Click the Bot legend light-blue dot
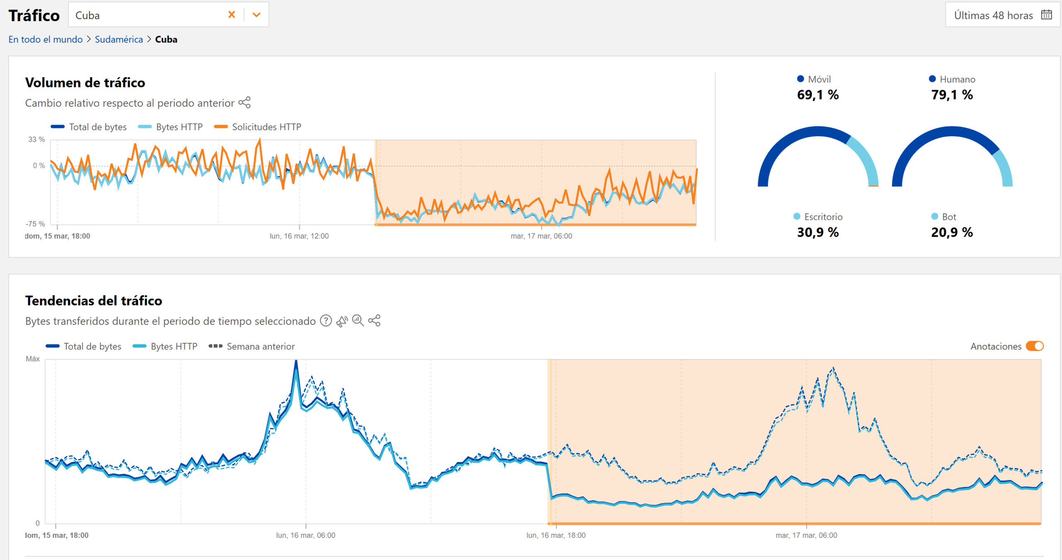 pos(935,216)
